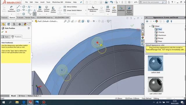Select the Smart Dimension tool
Image resolution: width=186 pixels, height=105 pixels.
pyautogui.click(x=12, y=9)
